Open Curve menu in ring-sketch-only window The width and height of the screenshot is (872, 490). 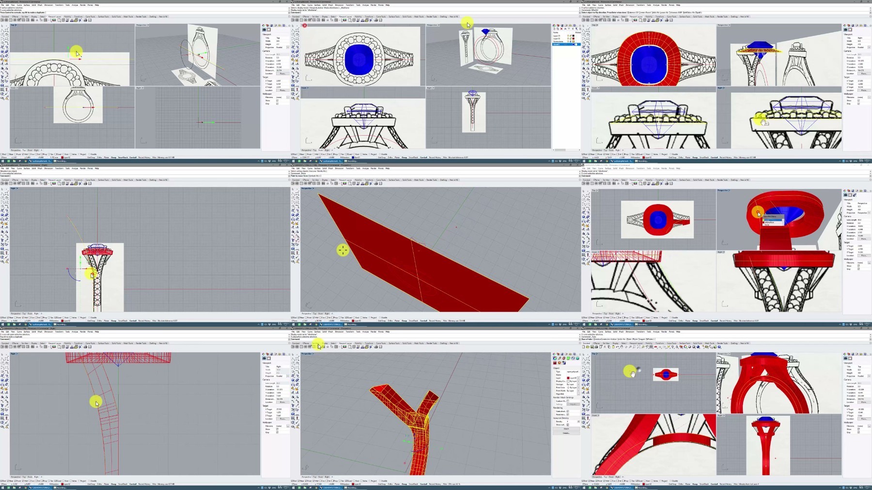(19, 5)
